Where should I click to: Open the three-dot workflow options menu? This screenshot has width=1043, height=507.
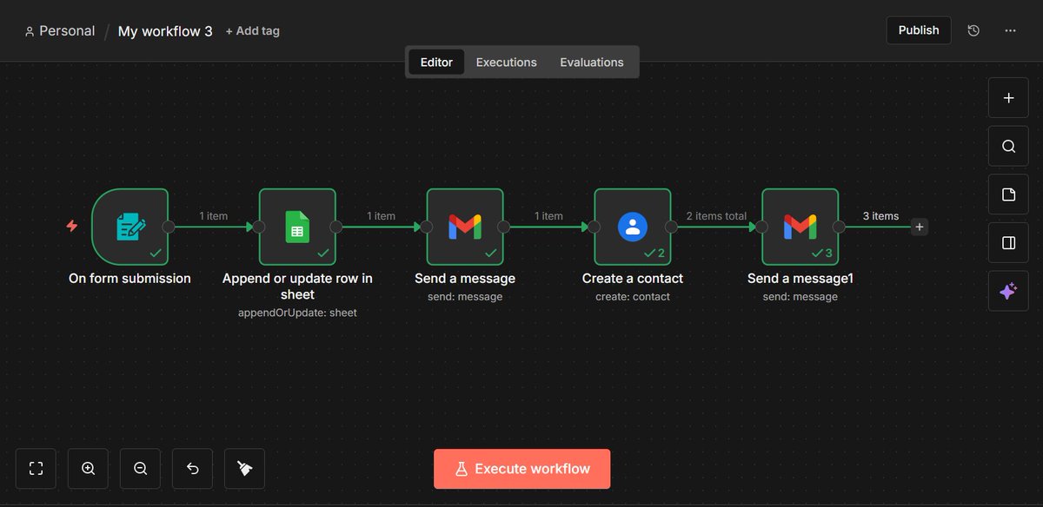(x=1010, y=30)
